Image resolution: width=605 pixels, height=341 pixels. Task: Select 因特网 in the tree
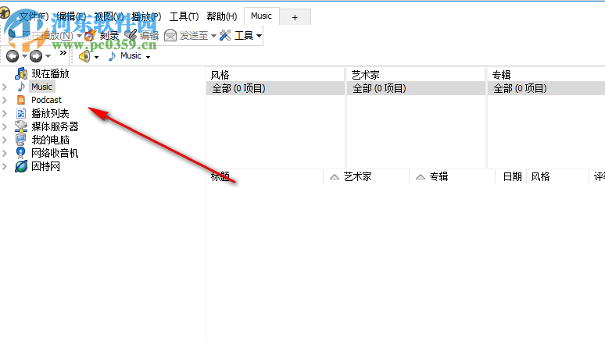(x=45, y=166)
